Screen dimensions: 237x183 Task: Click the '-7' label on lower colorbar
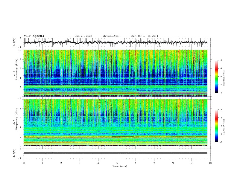[221, 142]
